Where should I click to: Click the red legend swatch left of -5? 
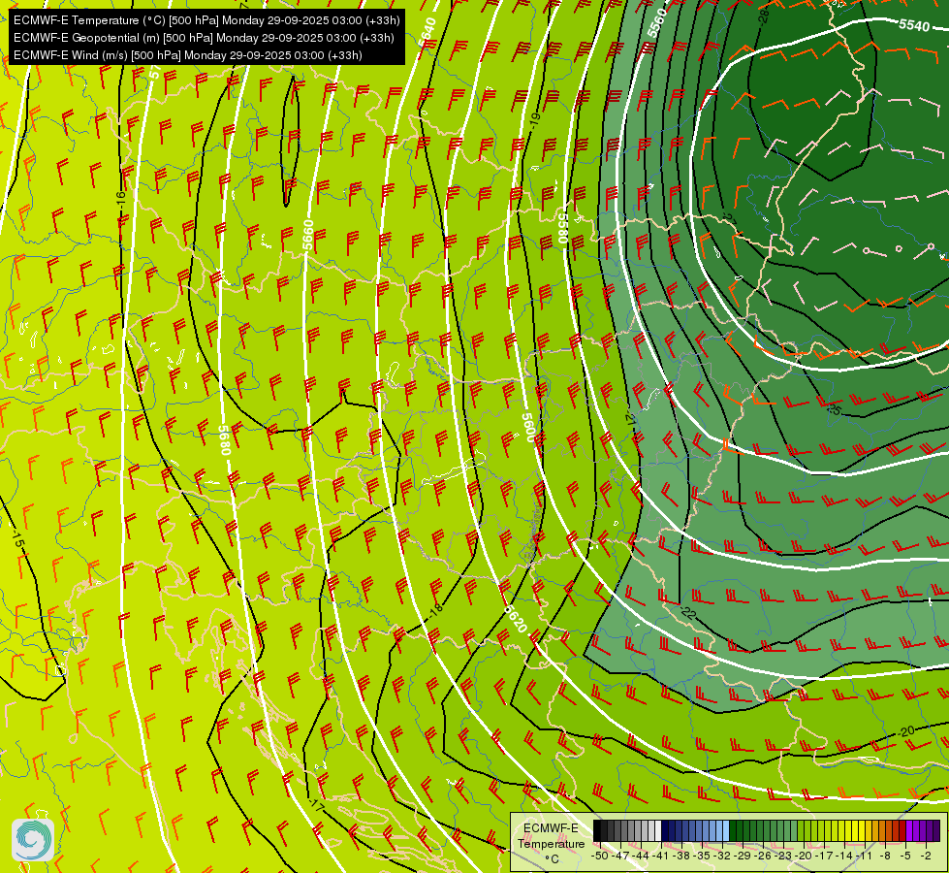pyautogui.click(x=902, y=830)
